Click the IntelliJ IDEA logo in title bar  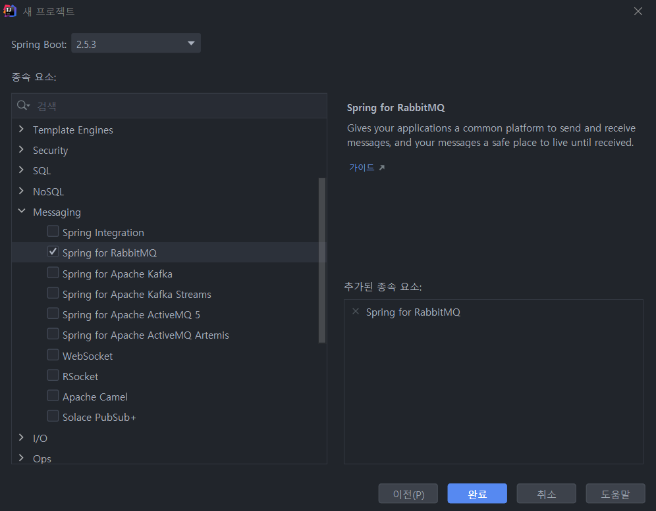tap(10, 11)
